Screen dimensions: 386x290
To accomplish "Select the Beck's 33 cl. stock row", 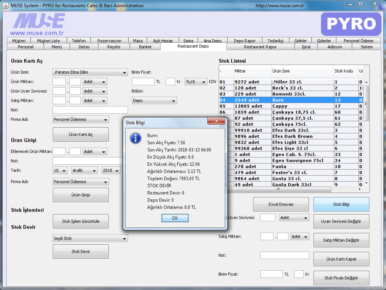I will [291, 88].
